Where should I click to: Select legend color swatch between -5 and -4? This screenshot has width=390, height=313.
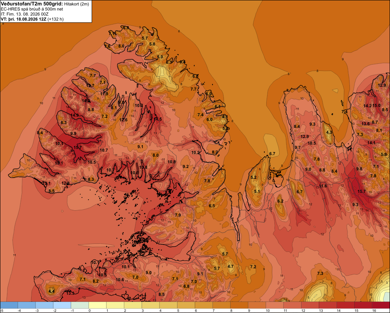pyautogui.click(x=9, y=305)
